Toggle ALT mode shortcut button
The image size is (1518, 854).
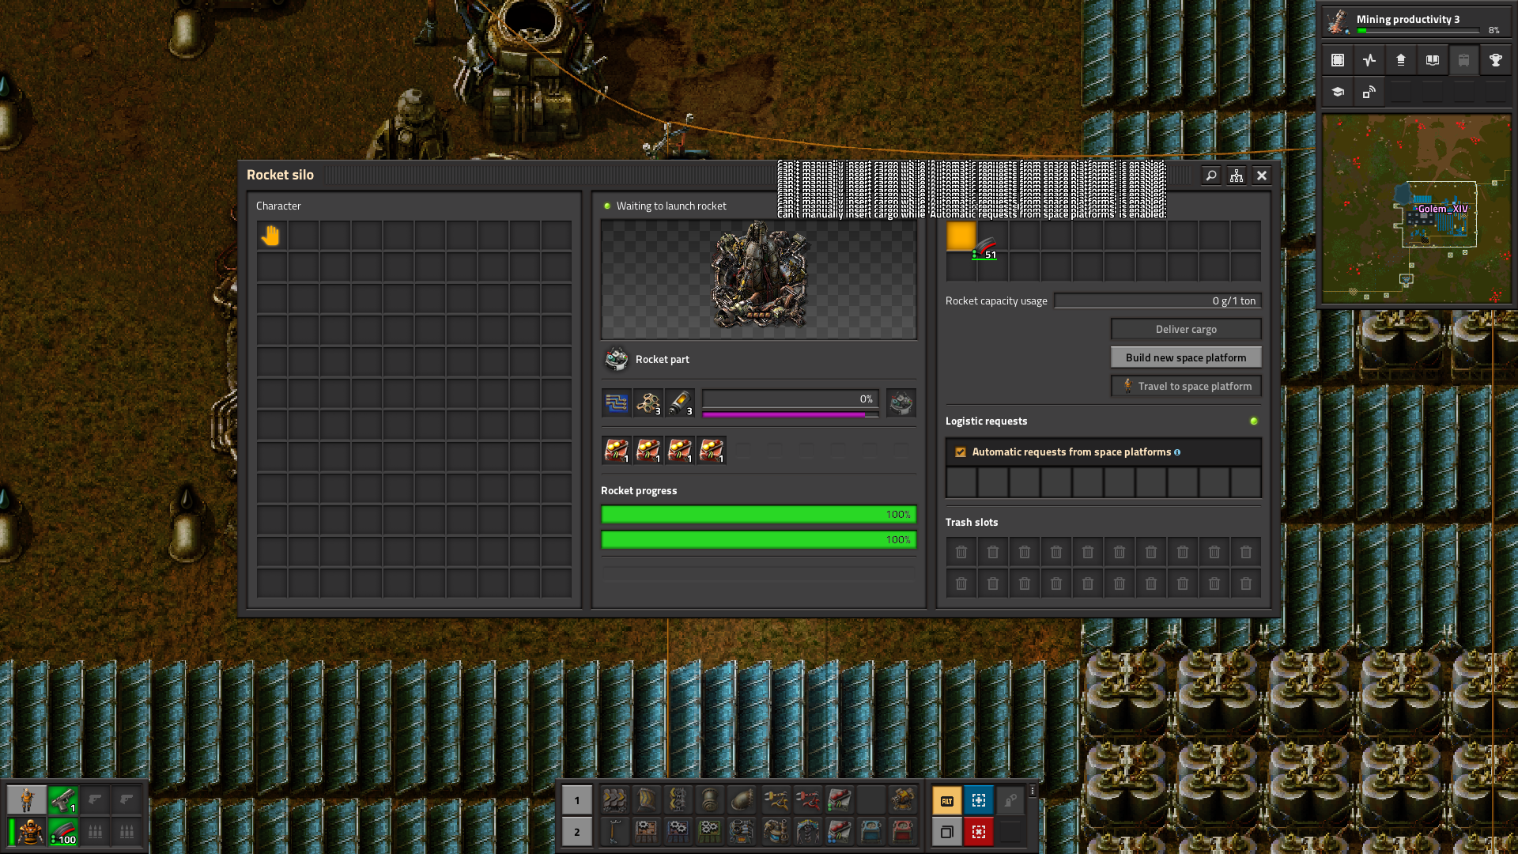pyautogui.click(x=947, y=800)
